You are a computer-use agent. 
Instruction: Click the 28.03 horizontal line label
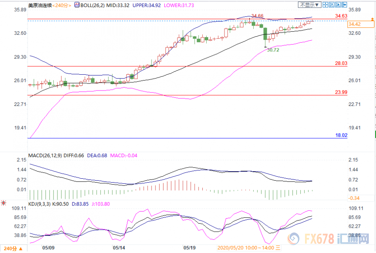click(x=341, y=63)
